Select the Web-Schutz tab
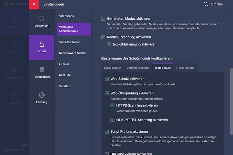233x155 pixels. [x=163, y=68]
